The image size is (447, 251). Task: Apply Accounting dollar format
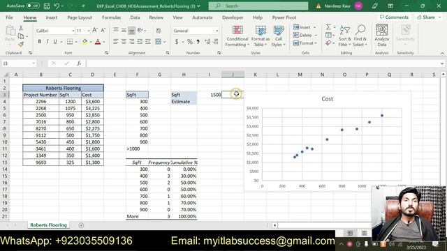pos(177,42)
